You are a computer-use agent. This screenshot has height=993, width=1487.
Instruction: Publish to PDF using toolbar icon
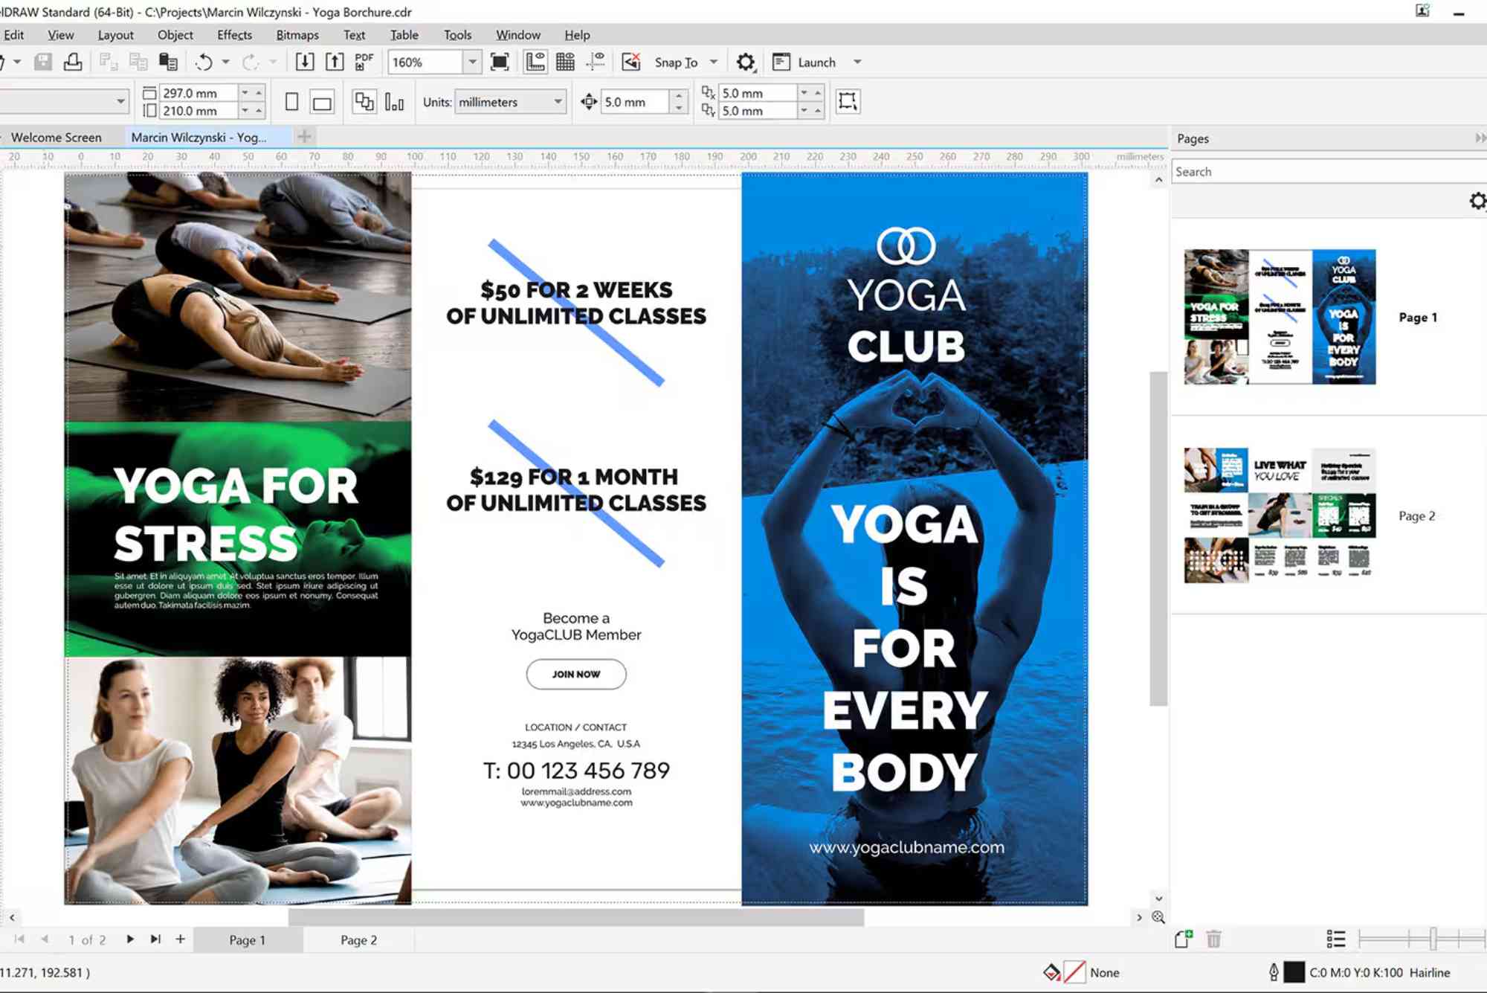point(364,62)
